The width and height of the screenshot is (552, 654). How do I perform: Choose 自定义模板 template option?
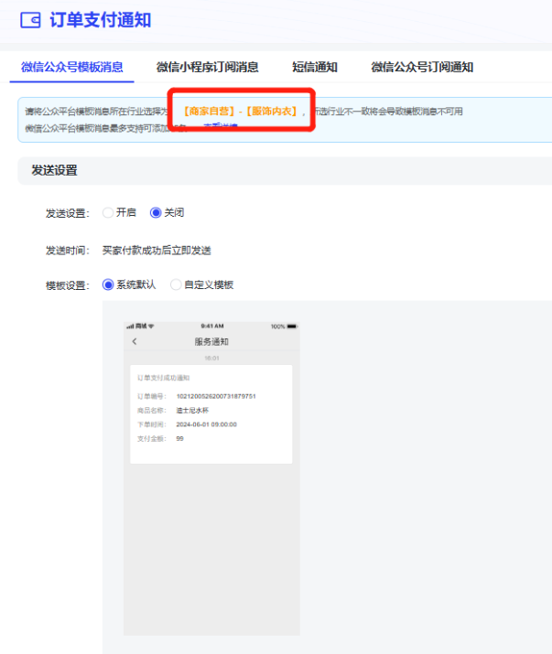tap(177, 284)
